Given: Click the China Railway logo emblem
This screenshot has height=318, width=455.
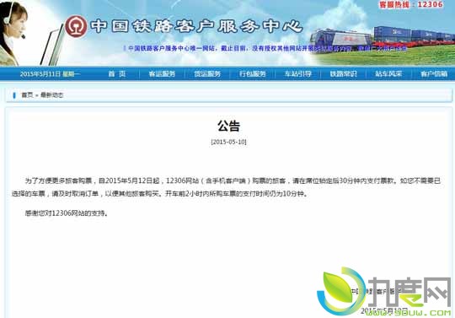Looking at the screenshot, I should [x=76, y=26].
